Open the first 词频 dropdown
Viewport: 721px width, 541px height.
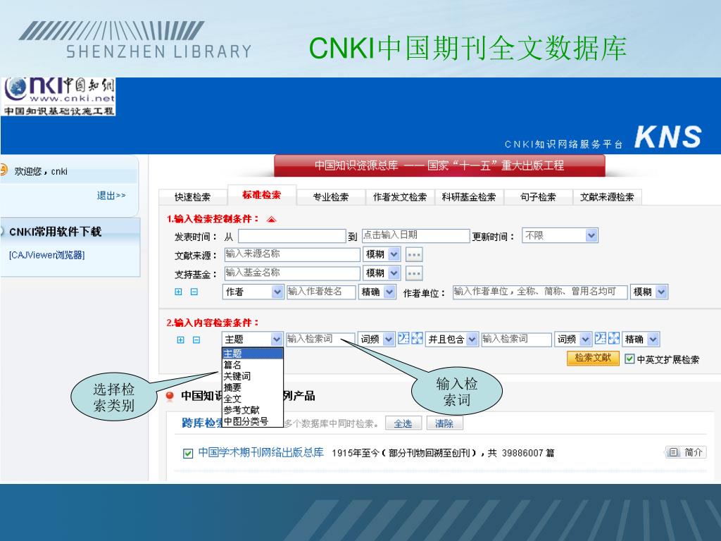pos(376,339)
